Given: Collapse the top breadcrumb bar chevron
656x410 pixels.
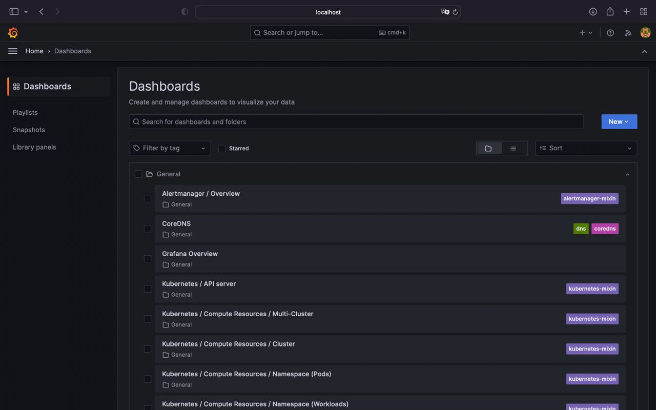Looking at the screenshot, I should click(x=645, y=51).
